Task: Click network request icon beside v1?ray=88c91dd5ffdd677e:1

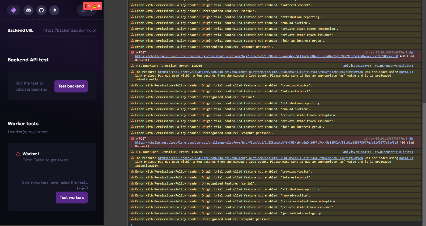Action: [411, 53]
